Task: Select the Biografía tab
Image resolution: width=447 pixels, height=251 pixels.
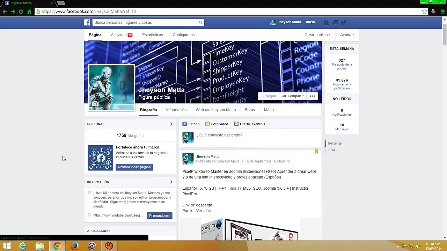Action: coord(148,110)
